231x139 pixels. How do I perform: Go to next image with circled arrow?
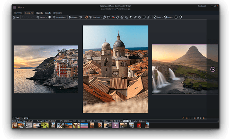click(x=213, y=69)
